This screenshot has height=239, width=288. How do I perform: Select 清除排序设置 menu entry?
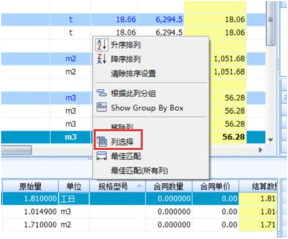pos(133,73)
